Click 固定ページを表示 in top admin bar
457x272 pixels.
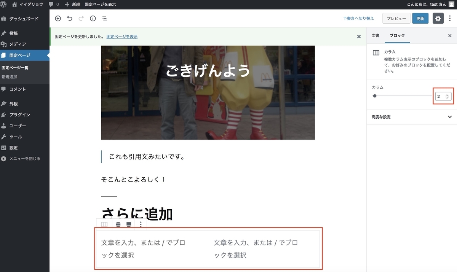point(100,5)
